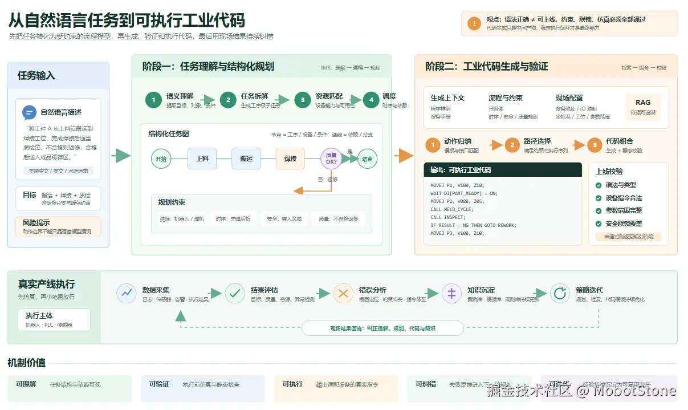This screenshot has height=410, width=688.
Task: Click the 现场配置 heading
Action: point(569,98)
